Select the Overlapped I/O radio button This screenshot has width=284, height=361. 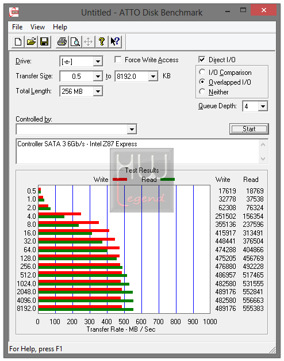point(202,82)
